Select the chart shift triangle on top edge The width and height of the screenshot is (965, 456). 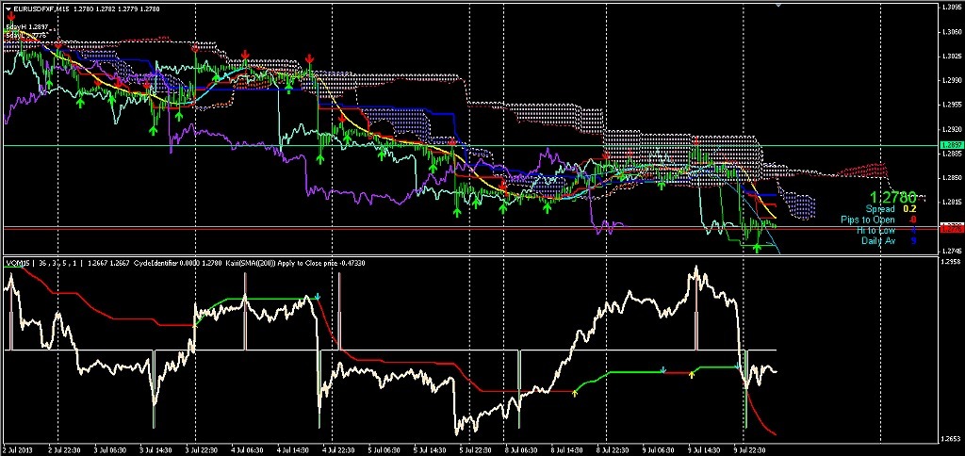coord(779,5)
